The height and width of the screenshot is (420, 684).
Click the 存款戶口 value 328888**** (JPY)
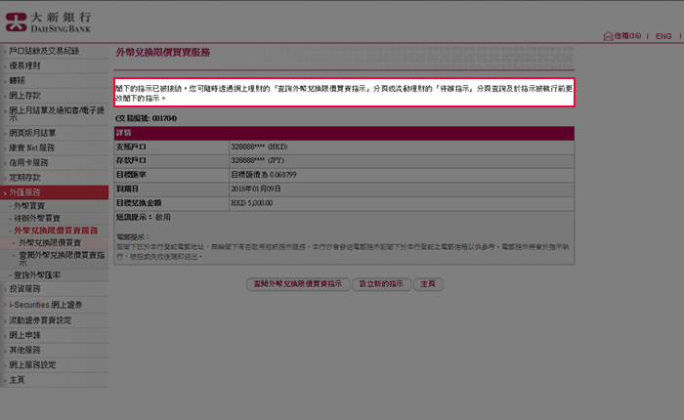(x=257, y=160)
